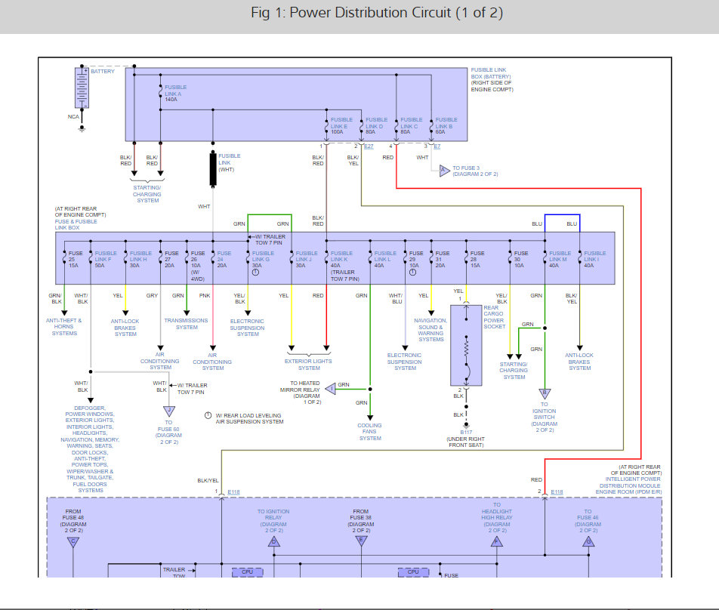The image size is (719, 610).
Task: Click the 'INTELLIGENT POWER DISTRIBUTION MODULE' label
Action: pos(630,482)
